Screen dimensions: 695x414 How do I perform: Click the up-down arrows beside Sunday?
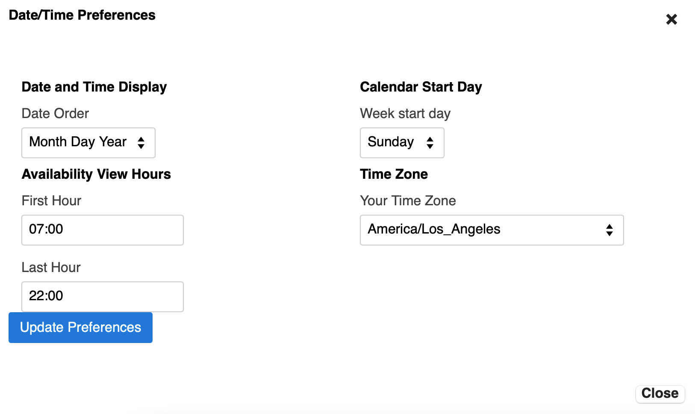(x=430, y=142)
